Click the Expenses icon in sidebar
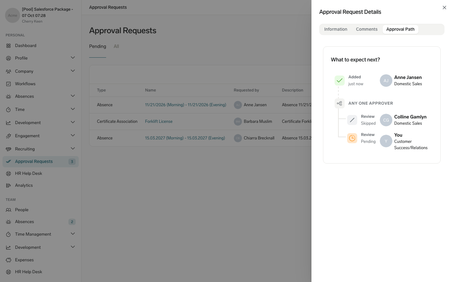This screenshot has height=282, width=452. tap(8, 260)
